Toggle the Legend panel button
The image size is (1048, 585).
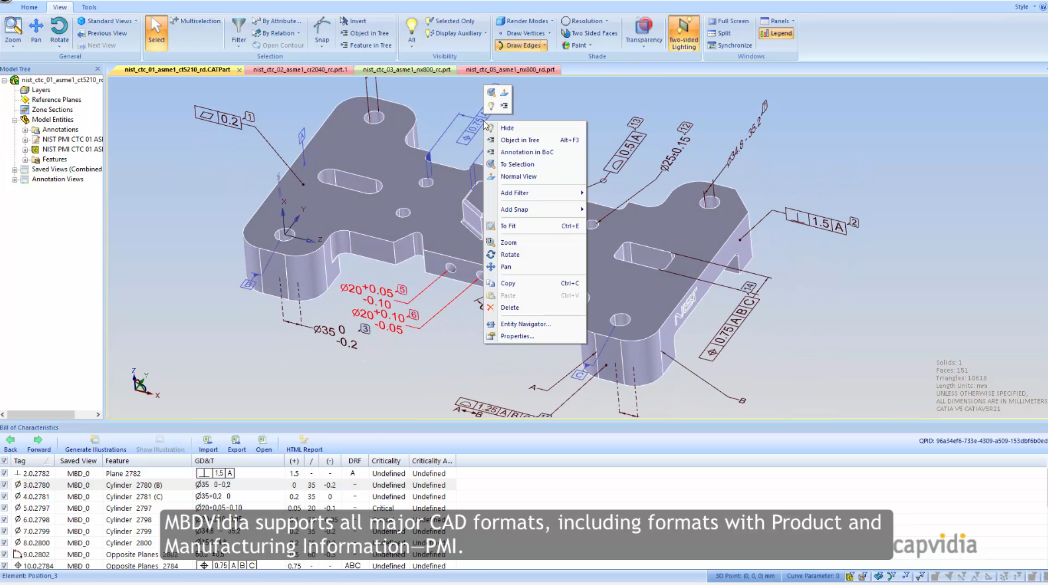[x=776, y=33]
